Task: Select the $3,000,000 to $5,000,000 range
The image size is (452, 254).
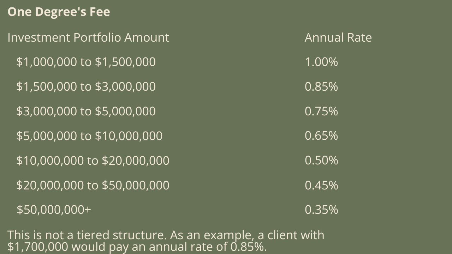Action: (x=86, y=111)
